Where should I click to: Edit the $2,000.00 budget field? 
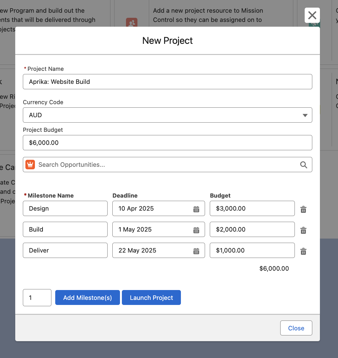(252, 229)
